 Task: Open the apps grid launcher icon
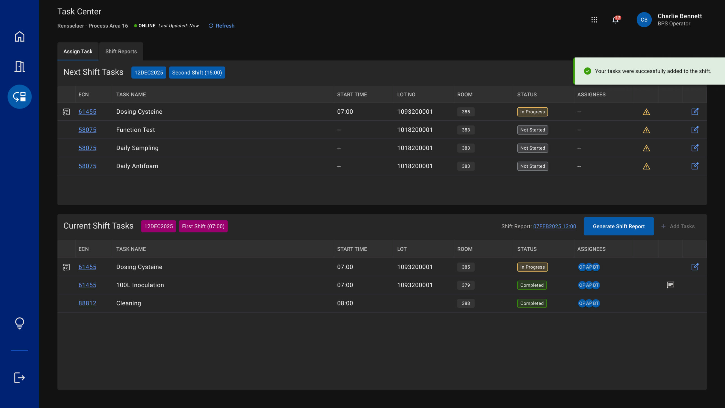[x=594, y=20]
